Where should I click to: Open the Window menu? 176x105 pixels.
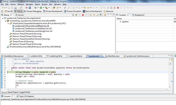[57, 4]
